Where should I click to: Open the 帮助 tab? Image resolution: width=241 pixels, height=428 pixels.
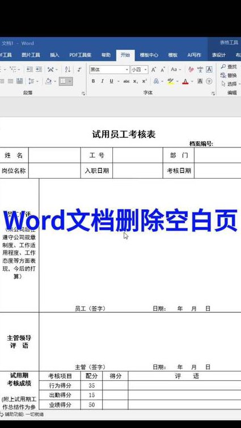pyautogui.click(x=106, y=55)
